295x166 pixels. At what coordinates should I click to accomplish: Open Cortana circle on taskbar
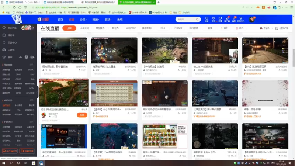[18, 163]
